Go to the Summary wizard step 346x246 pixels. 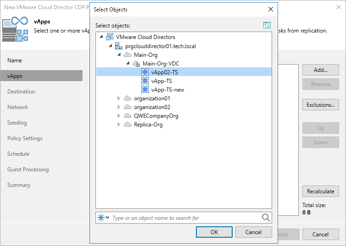pyautogui.click(x=41, y=185)
